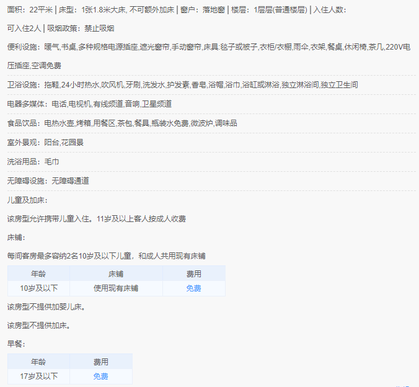419x387 pixels.
Task: Click the 使用现有床铺 table cell
Action: (x=116, y=288)
